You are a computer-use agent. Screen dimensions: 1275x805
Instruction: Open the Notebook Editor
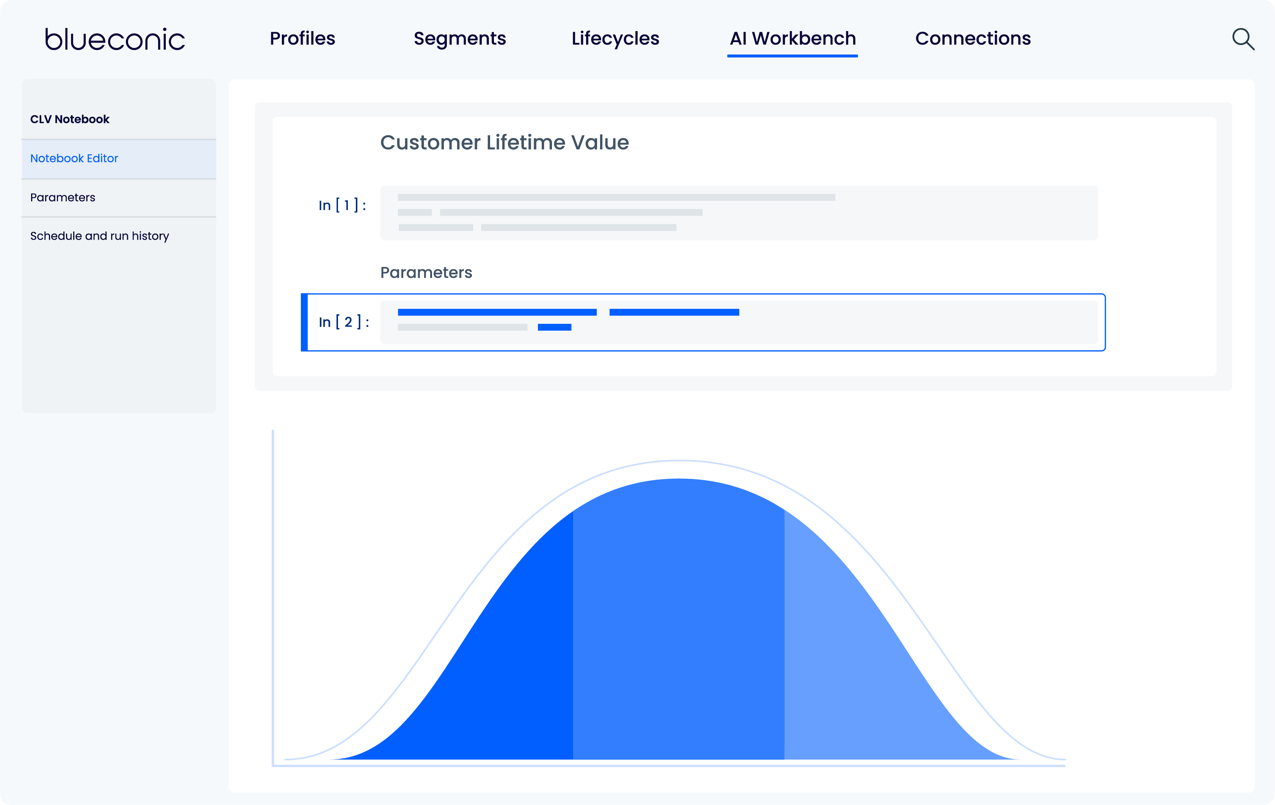pyautogui.click(x=74, y=158)
